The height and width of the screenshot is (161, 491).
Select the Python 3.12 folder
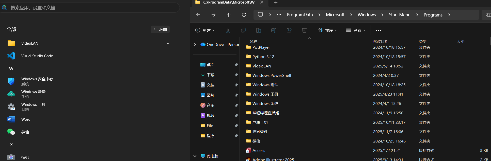click(263, 57)
